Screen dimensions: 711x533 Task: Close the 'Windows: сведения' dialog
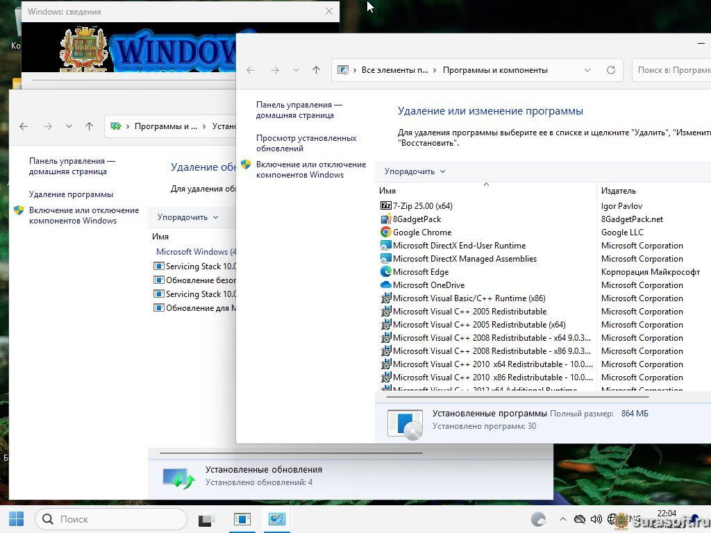(x=329, y=11)
